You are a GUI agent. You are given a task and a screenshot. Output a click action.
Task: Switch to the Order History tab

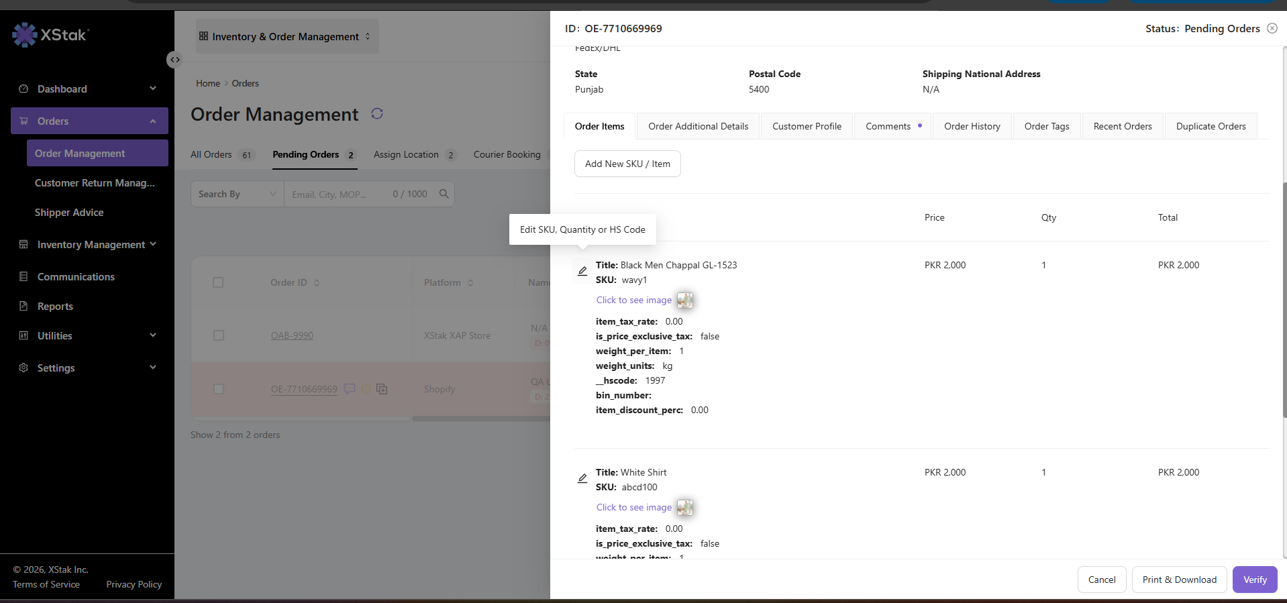(972, 126)
